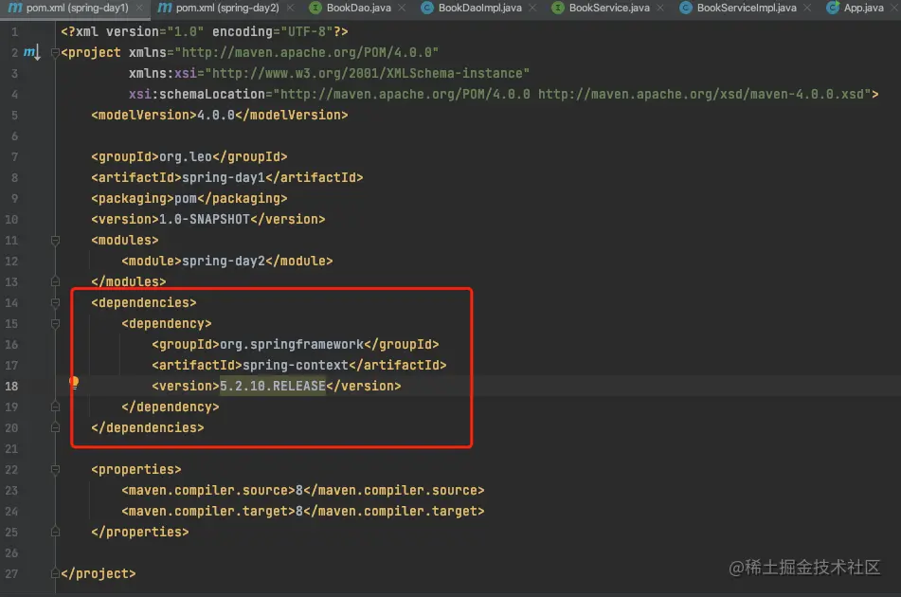Collapse the modules block at line 11
The height and width of the screenshot is (597, 901).
pyautogui.click(x=55, y=240)
